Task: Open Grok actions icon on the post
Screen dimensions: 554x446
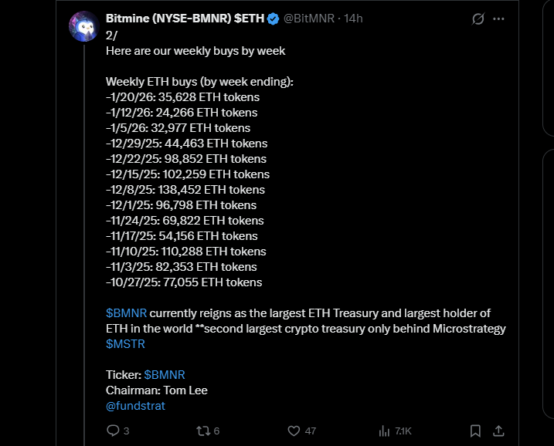Action: (478, 19)
